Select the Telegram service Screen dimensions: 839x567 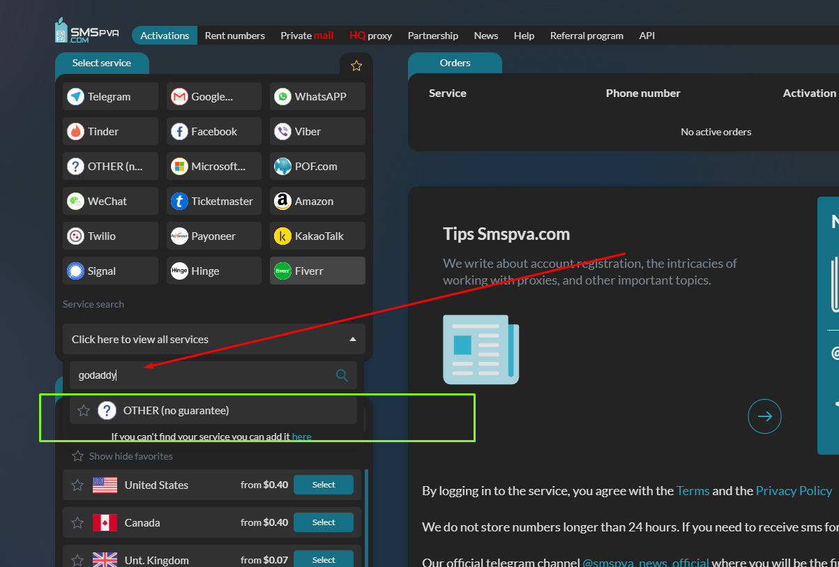[x=110, y=96]
